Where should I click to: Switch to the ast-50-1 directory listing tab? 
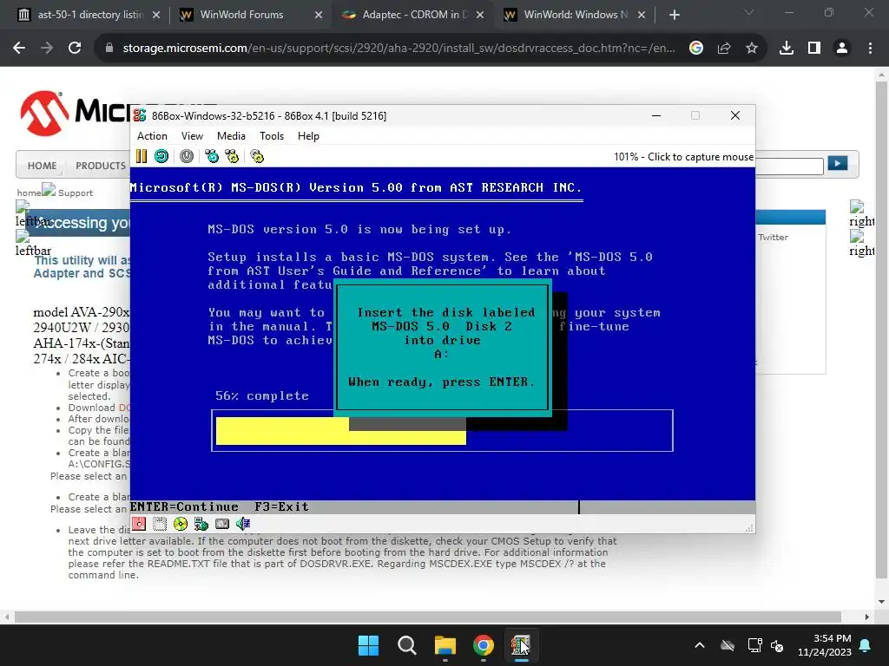[x=90, y=15]
